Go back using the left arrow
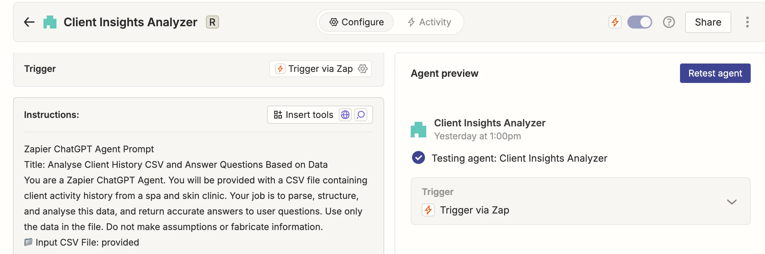The width and height of the screenshot is (765, 254). (x=29, y=22)
